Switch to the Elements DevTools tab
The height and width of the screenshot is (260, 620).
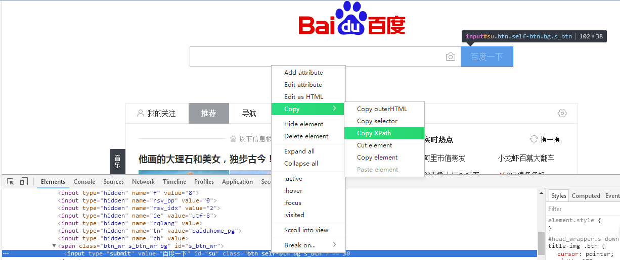coord(53,182)
